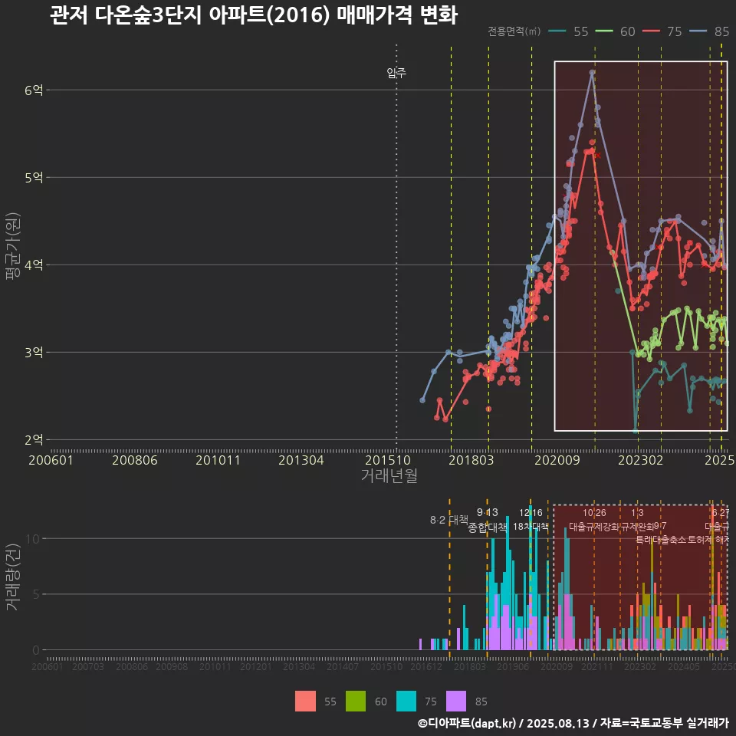Click the 85 line legend entry at top
The width and height of the screenshot is (736, 736).
[x=709, y=31]
